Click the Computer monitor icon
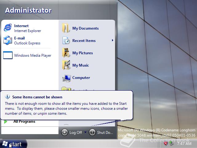197x148 pixels. click(67, 78)
